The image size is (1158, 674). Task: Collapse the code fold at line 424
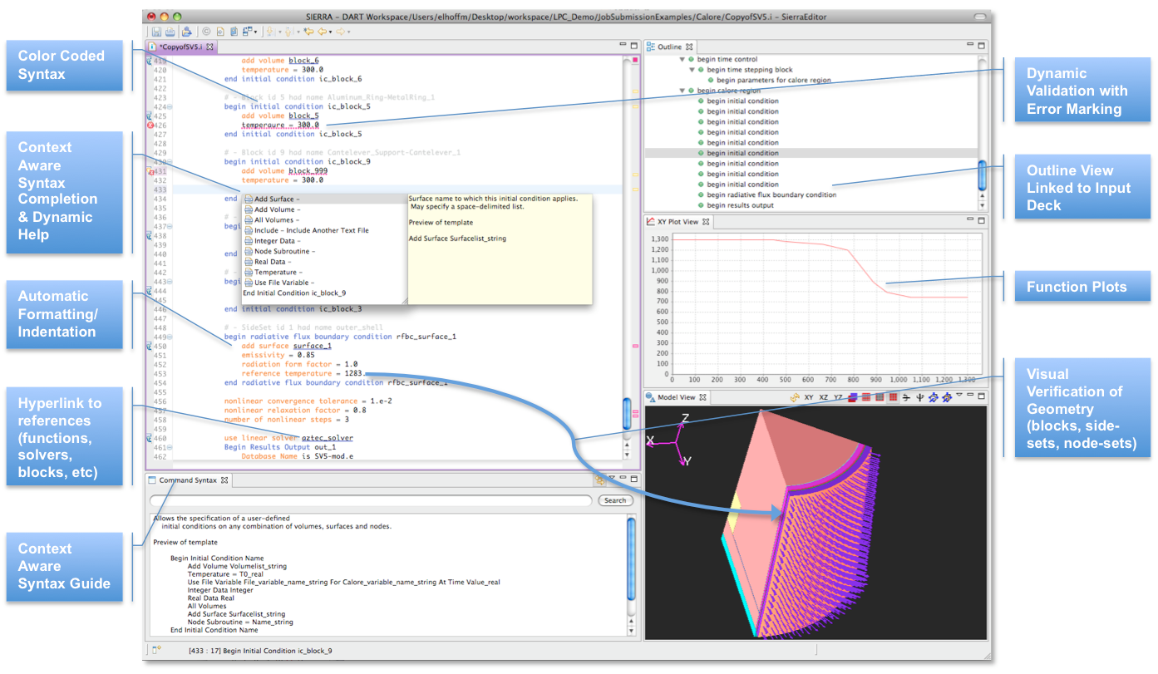(170, 106)
